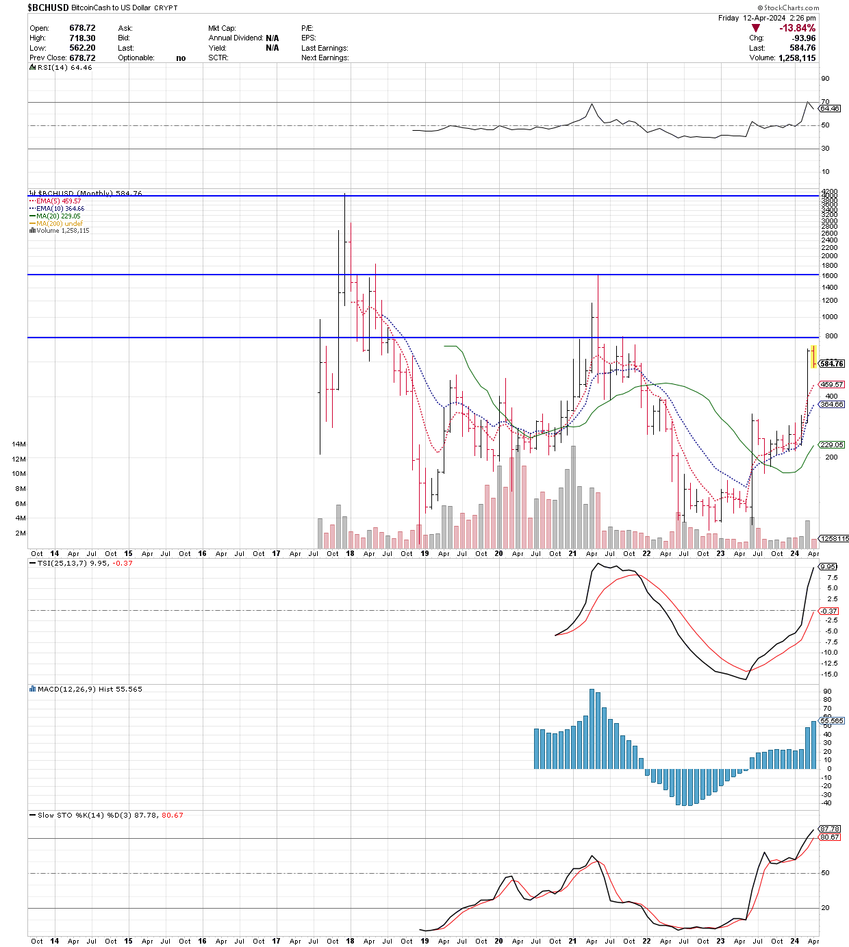849x947 pixels.
Task: Click the MA(20) 229.05 legend entry
Action: [55, 216]
